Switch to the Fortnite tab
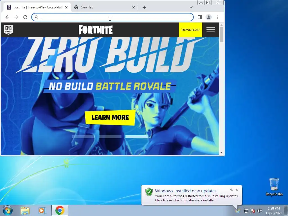288x216 pixels. coord(37,7)
